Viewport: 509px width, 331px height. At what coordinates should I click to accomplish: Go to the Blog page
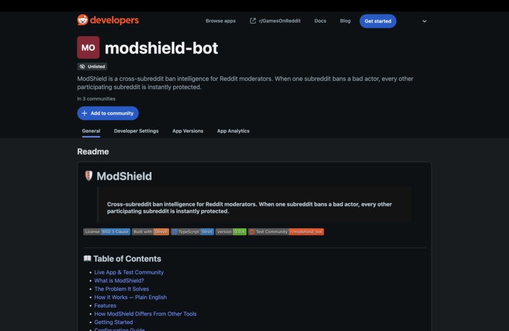click(345, 21)
